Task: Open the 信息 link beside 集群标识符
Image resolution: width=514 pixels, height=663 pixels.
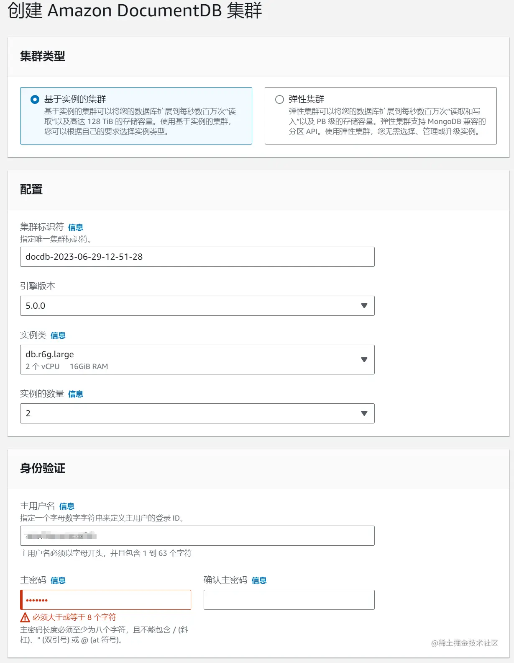Action: (x=75, y=227)
